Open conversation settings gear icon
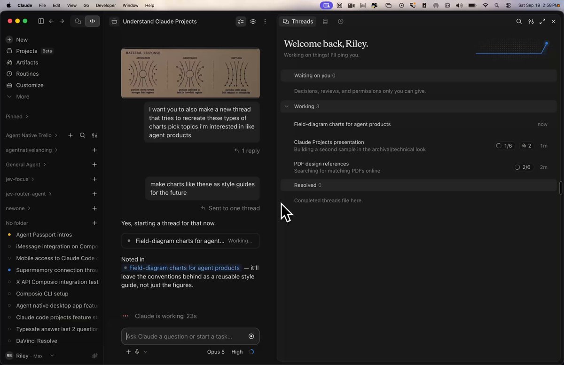This screenshot has height=365, width=564. [x=253, y=22]
